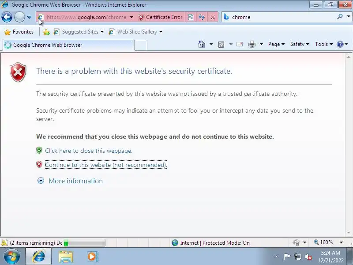Click the RSS Feeds icon
353x265 pixels.
pos(221,45)
